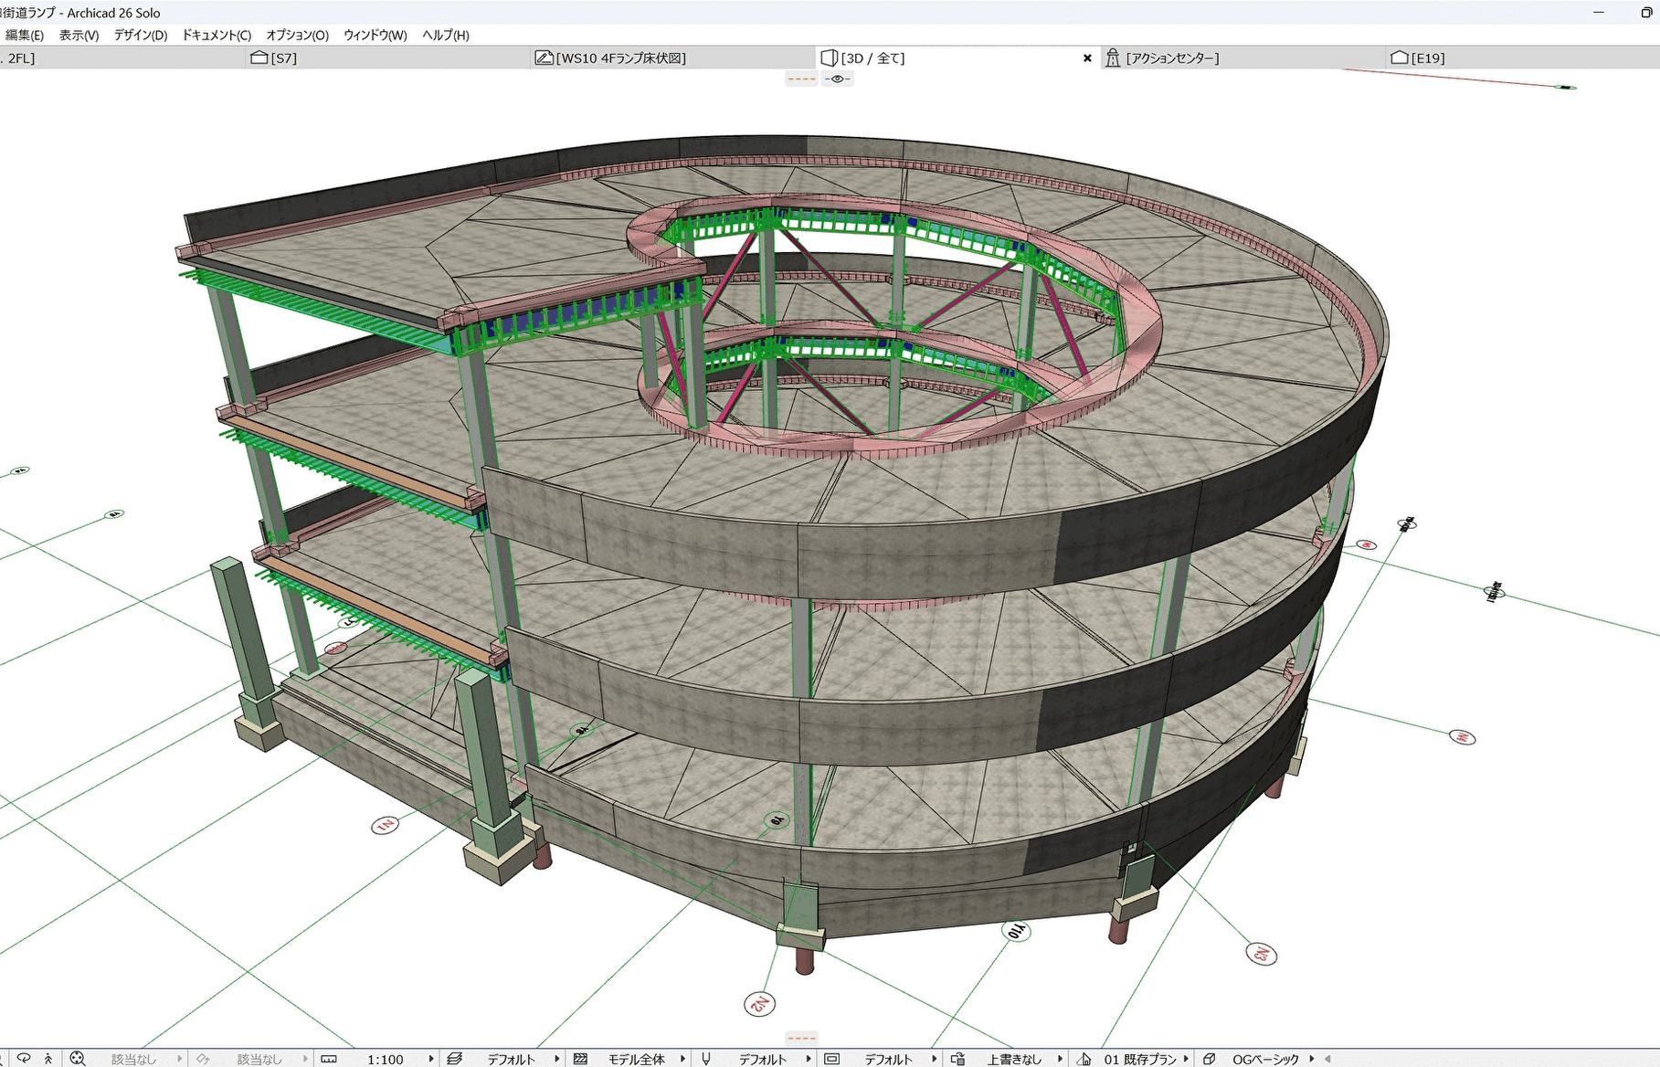Viewport: 1660px width, 1067px height.
Task: Click the layer combination stack icon
Action: click(x=454, y=1059)
